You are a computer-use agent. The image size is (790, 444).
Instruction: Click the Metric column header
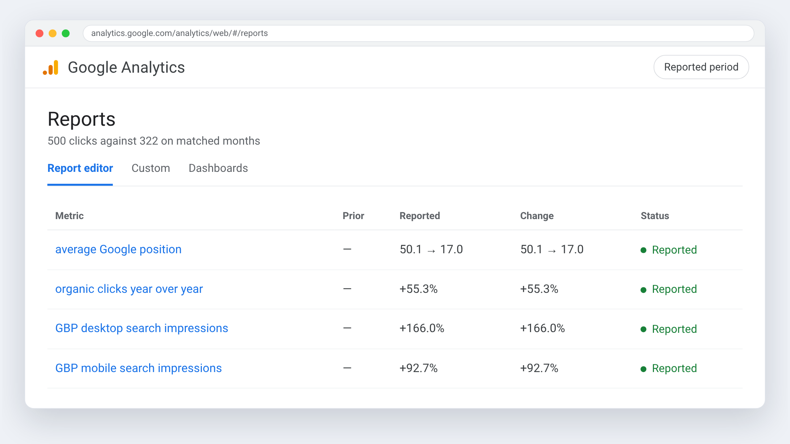click(x=69, y=216)
